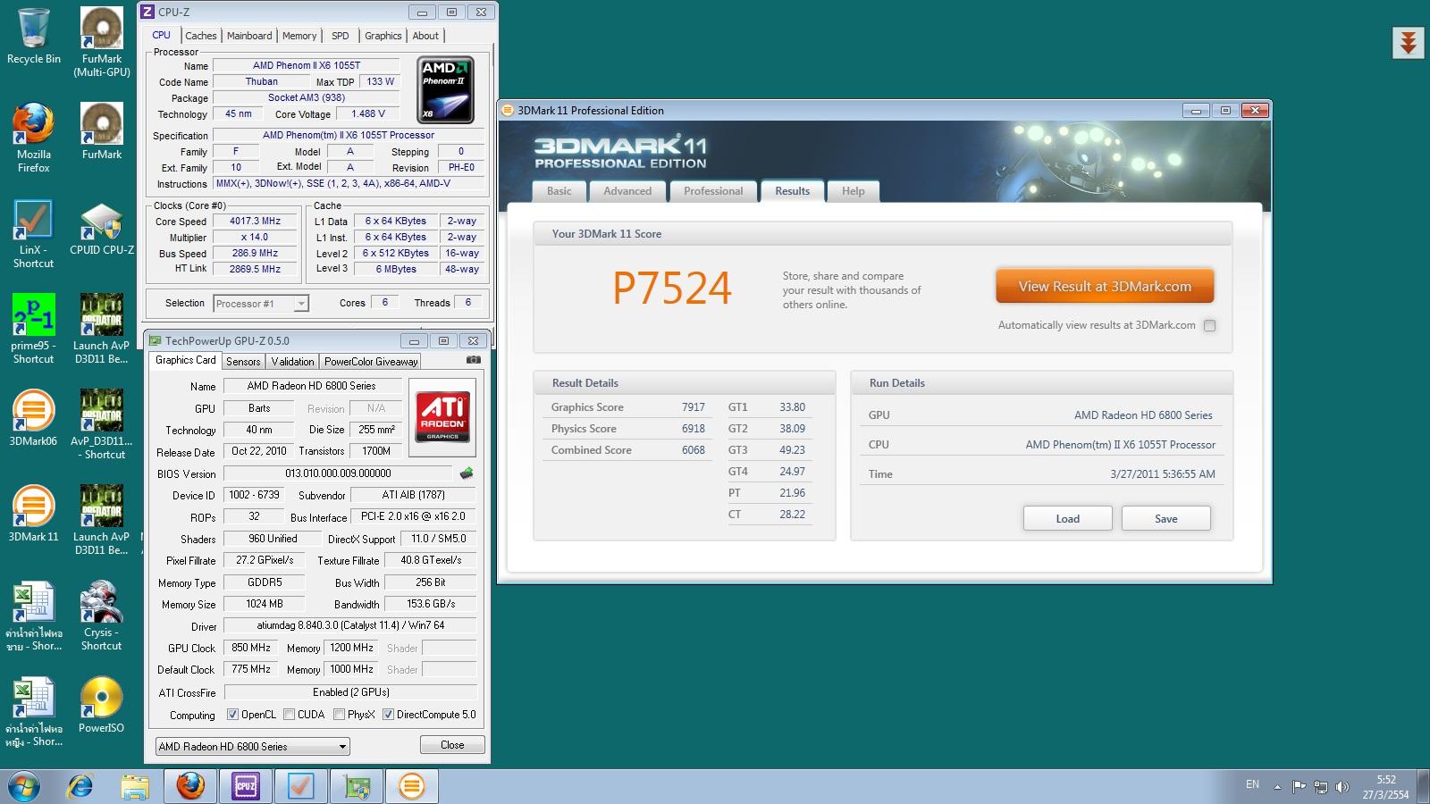The image size is (1430, 804).
Task: Show hidden tray icons arrow
Action: coord(1277,787)
